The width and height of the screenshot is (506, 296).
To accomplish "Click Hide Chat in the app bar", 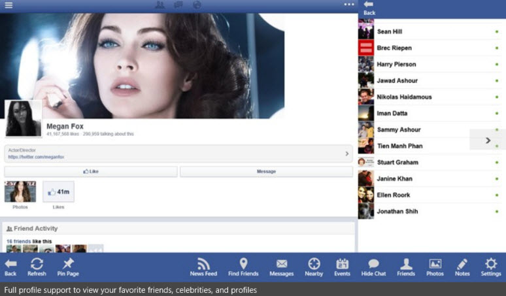I will pos(374,267).
